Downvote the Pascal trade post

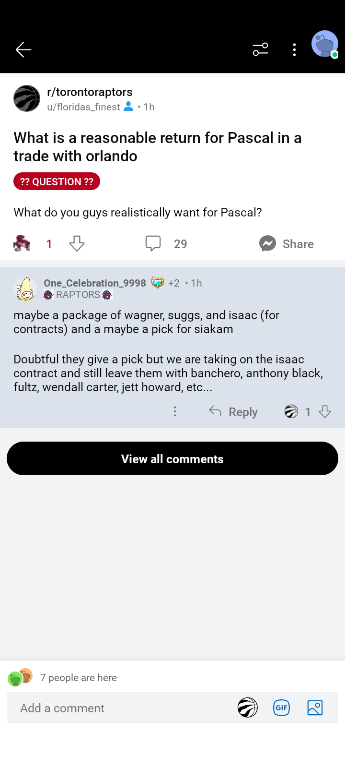point(77,244)
